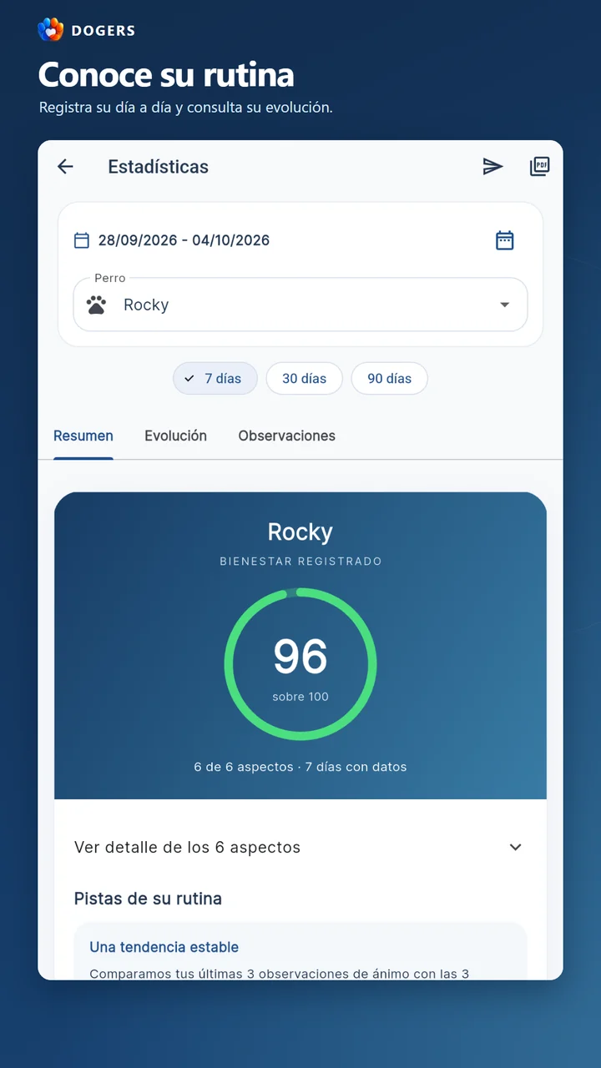This screenshot has width=601, height=1068.
Task: Click the DOGERS brand name text
Action: [104, 31]
